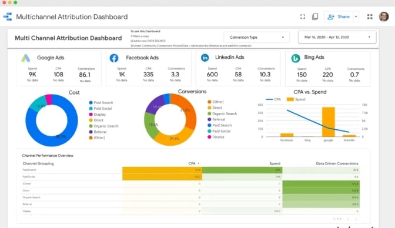This screenshot has height=228, width=395.
Task: Select Google Ads CPA value 108
Action: pos(58,74)
